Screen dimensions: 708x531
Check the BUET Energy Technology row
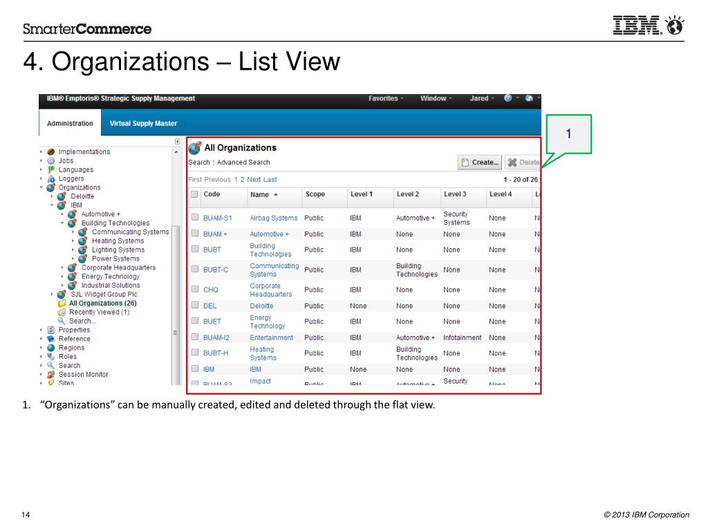point(195,321)
